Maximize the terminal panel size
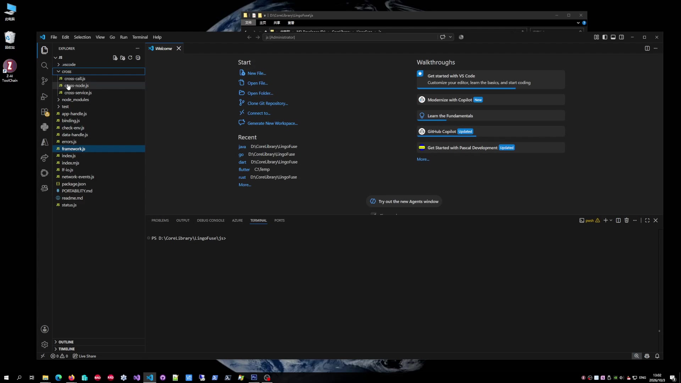The width and height of the screenshot is (681, 383). [647, 220]
